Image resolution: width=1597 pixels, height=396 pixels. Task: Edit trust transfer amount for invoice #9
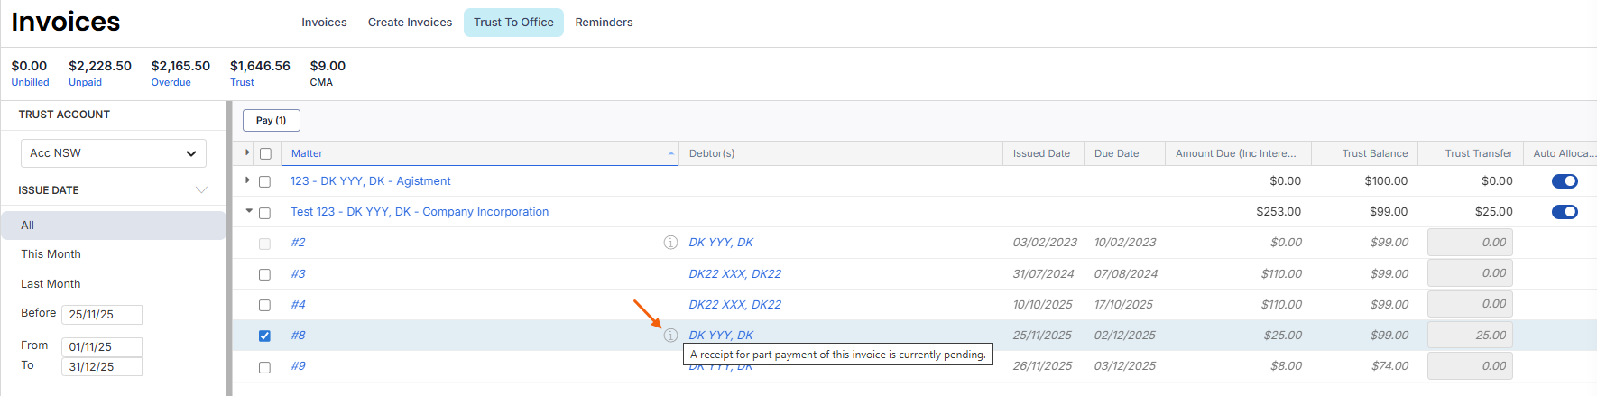coord(1470,366)
